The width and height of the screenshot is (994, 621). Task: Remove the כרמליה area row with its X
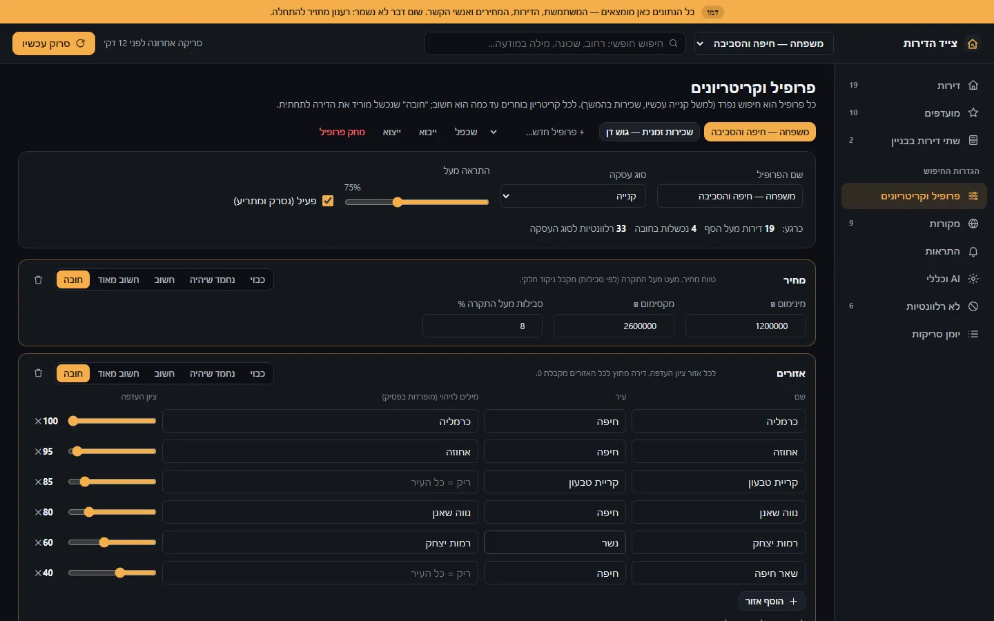(39, 421)
